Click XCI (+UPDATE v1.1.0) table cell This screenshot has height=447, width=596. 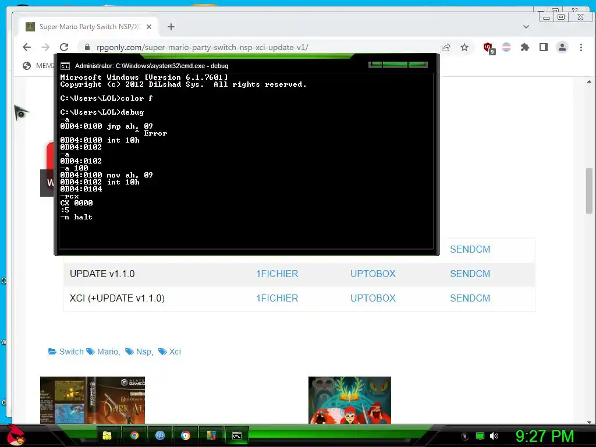pos(117,298)
